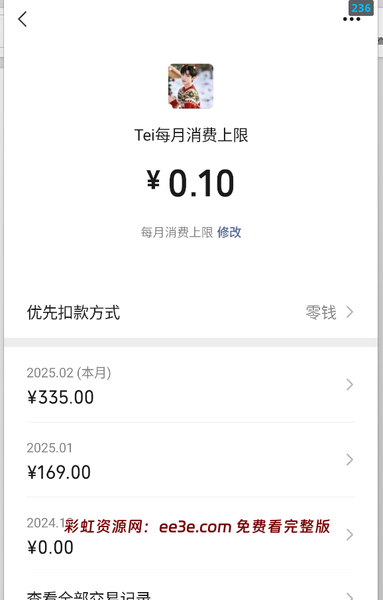The image size is (383, 600).
Task: Tap the Tei每月消费上限 title text
Action: click(191, 135)
